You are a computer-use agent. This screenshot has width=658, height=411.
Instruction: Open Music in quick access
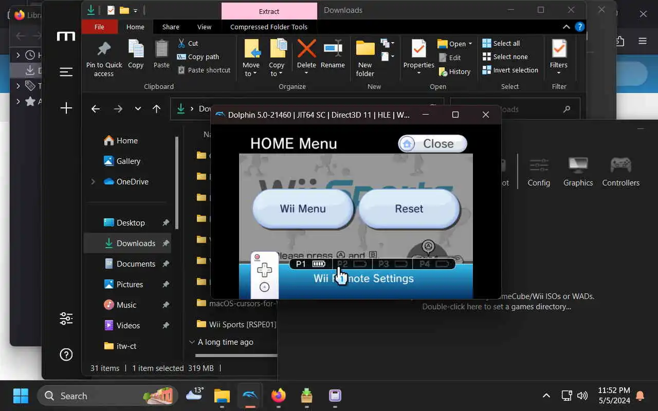point(127,305)
